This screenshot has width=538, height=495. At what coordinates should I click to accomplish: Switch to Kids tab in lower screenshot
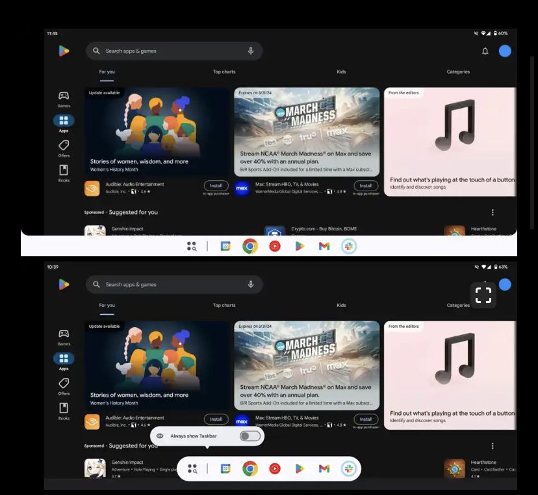click(341, 305)
